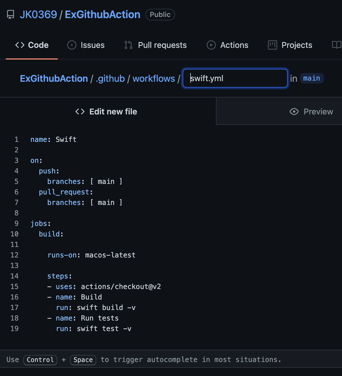Click the Space key hint

[83, 360]
